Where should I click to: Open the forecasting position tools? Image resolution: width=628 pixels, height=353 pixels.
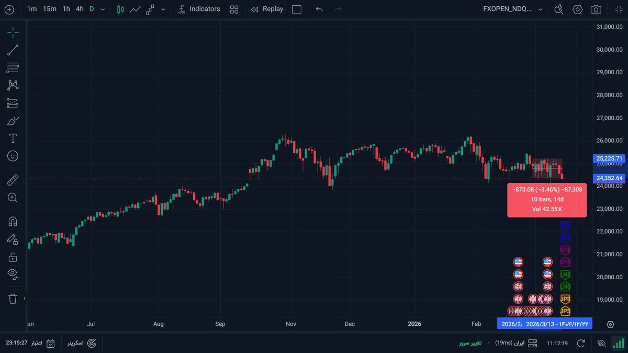point(13,103)
